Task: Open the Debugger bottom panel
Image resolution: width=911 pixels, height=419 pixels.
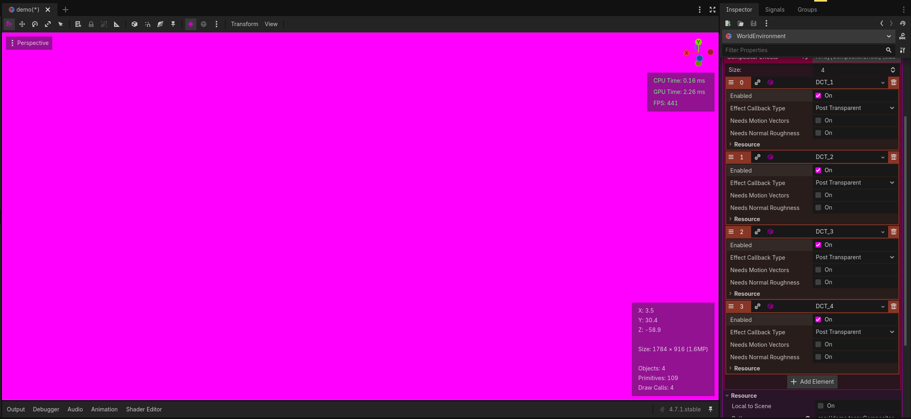Action: pos(46,409)
